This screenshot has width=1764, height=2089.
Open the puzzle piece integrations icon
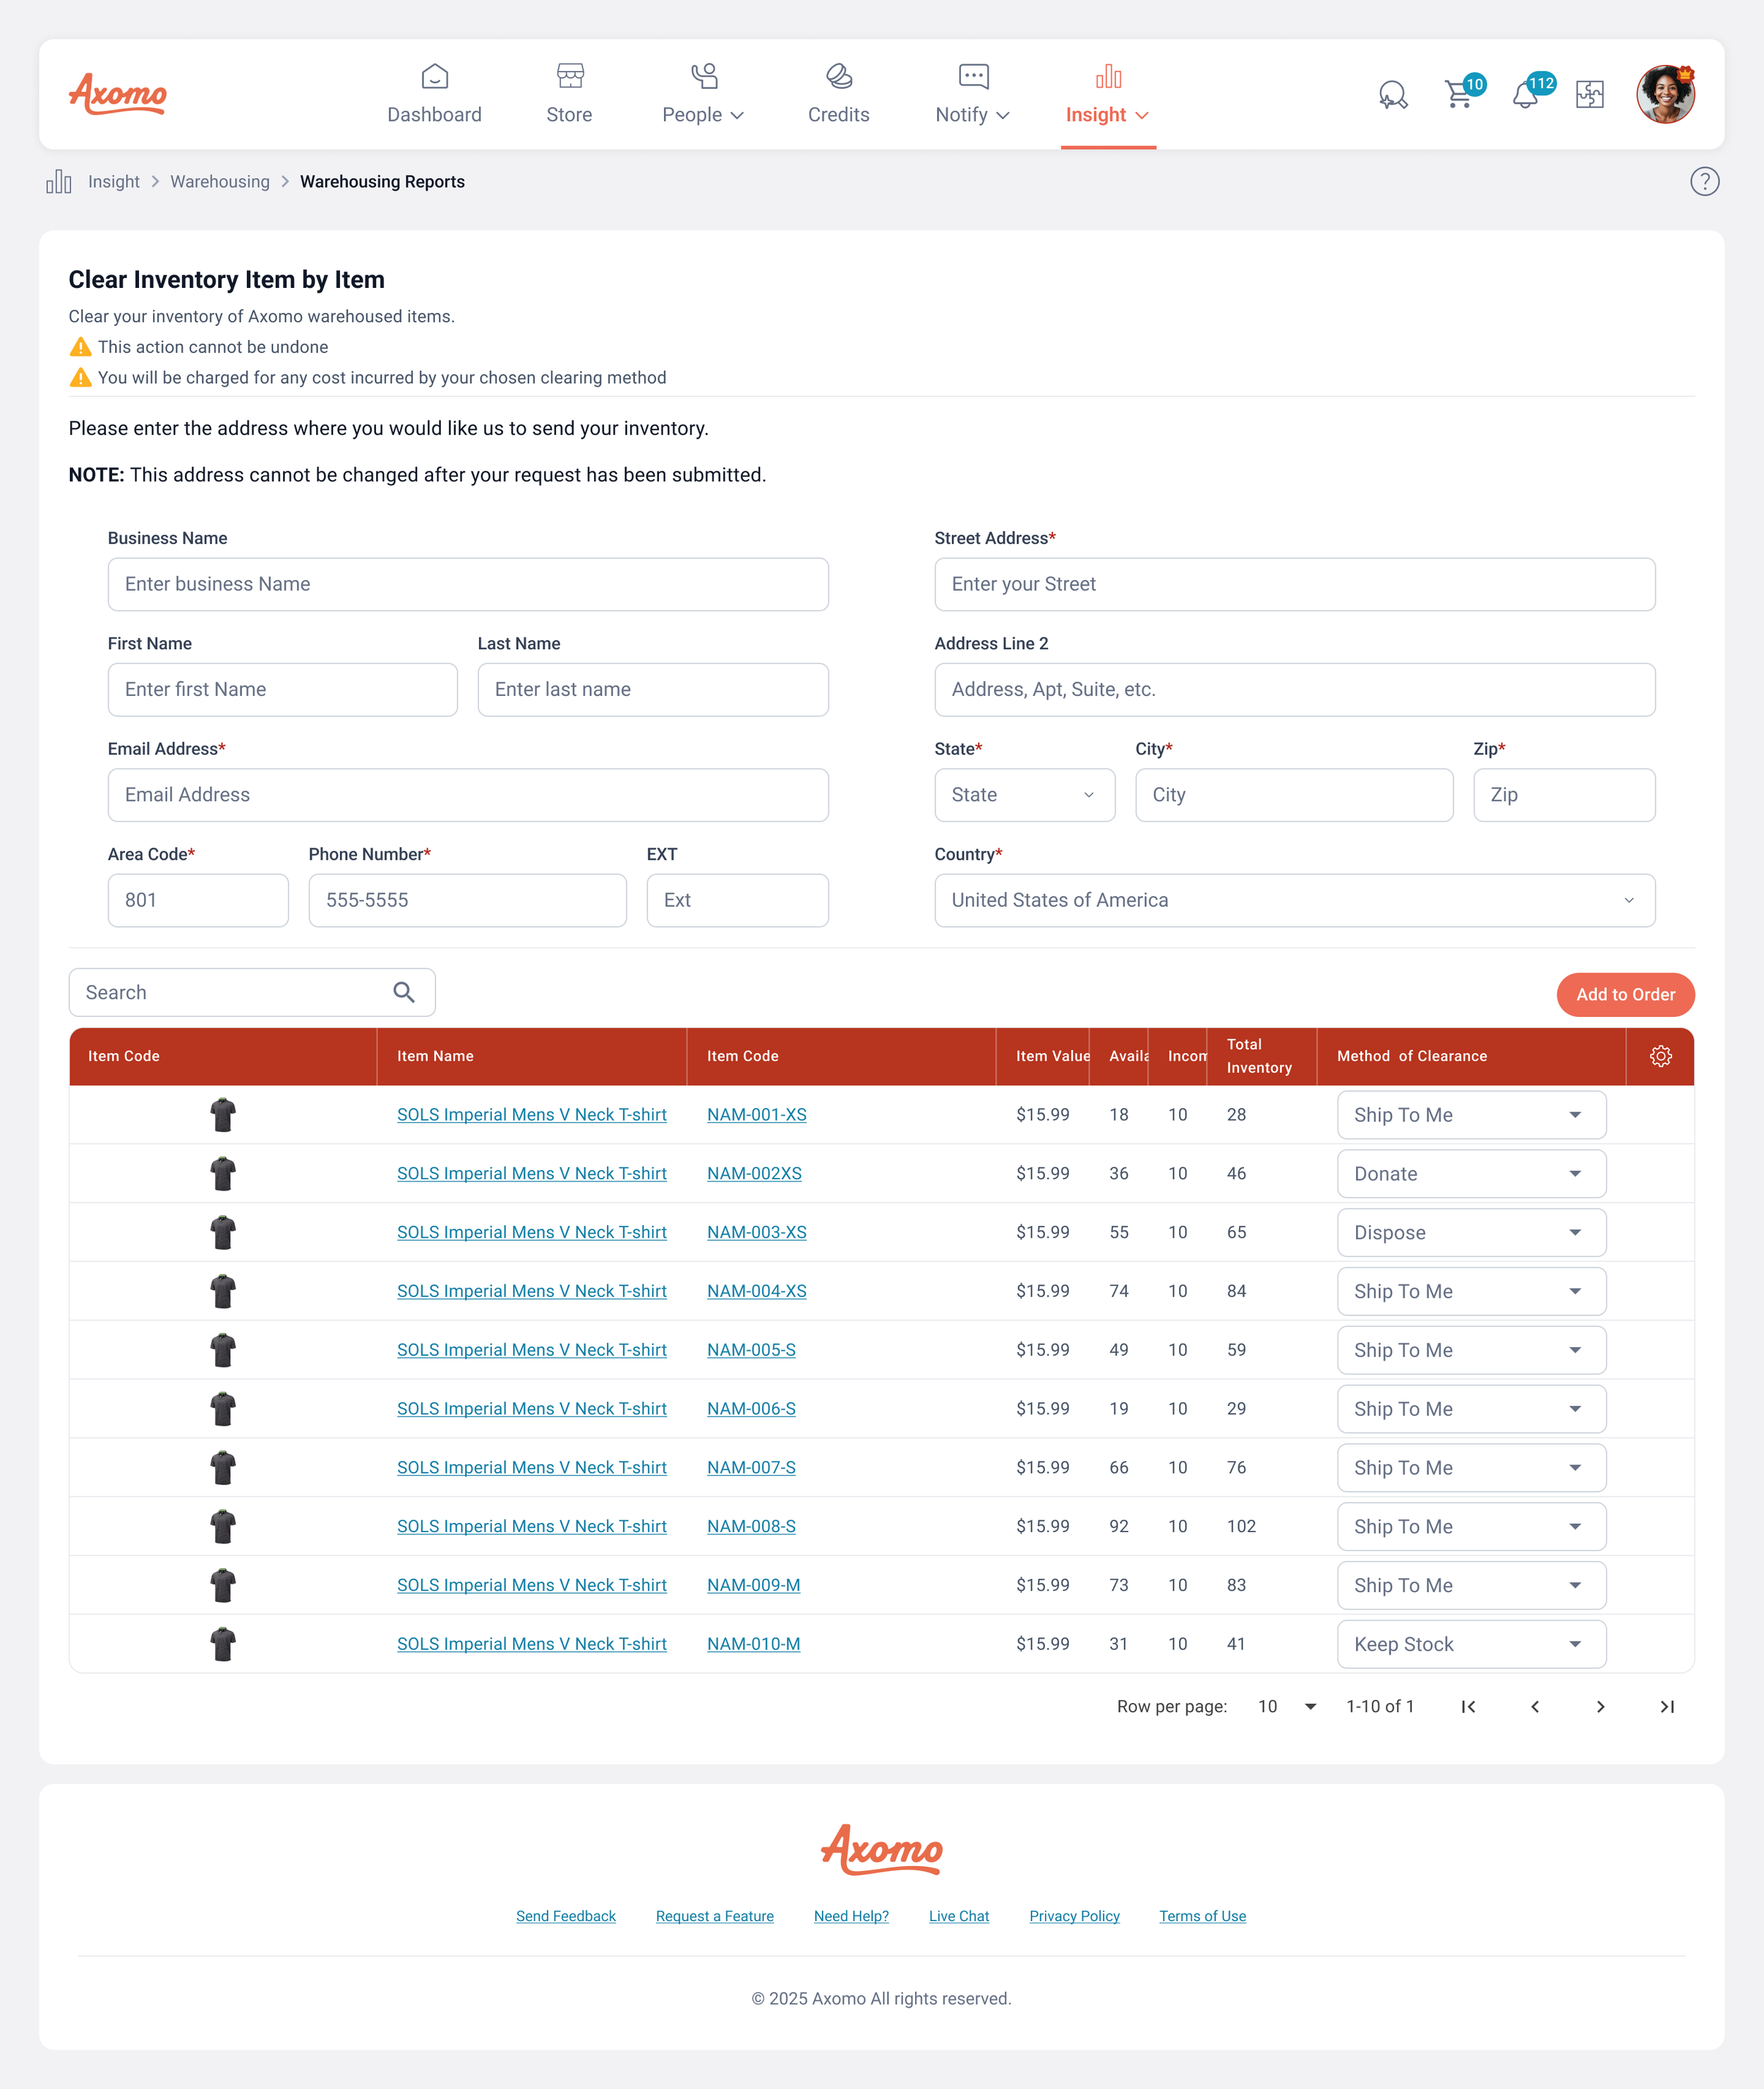tap(1589, 95)
